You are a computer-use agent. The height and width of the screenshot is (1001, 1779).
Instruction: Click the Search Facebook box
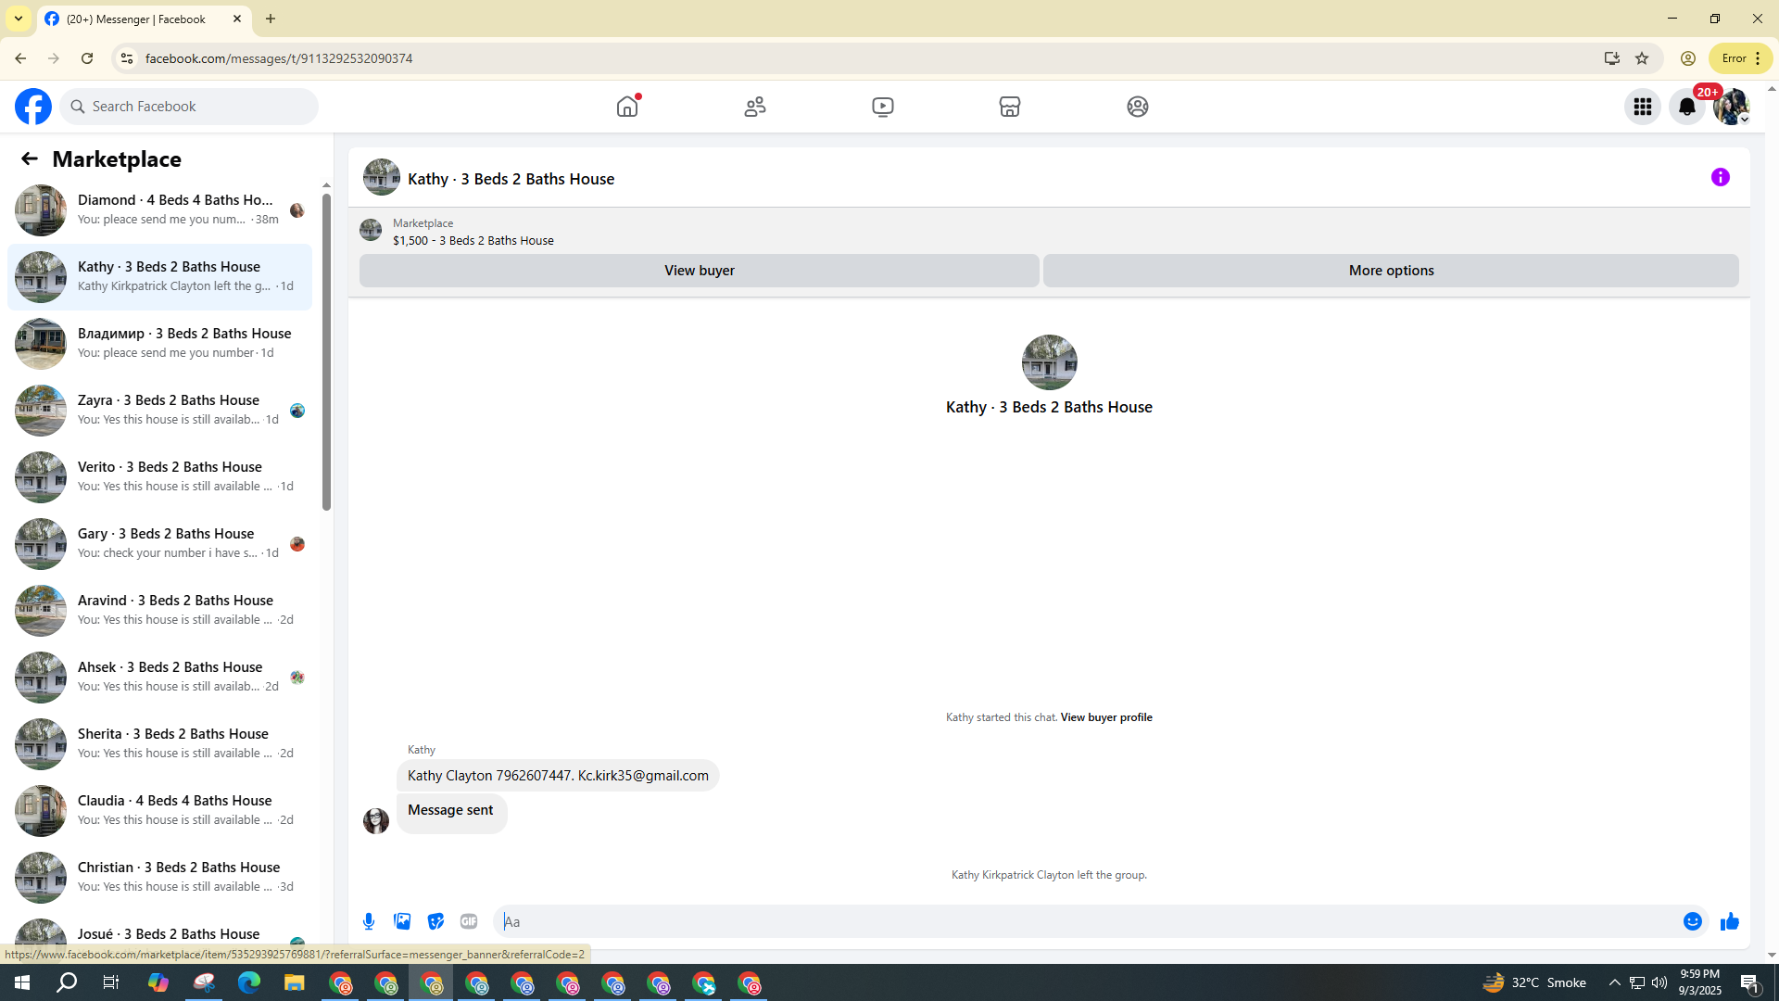click(x=190, y=107)
